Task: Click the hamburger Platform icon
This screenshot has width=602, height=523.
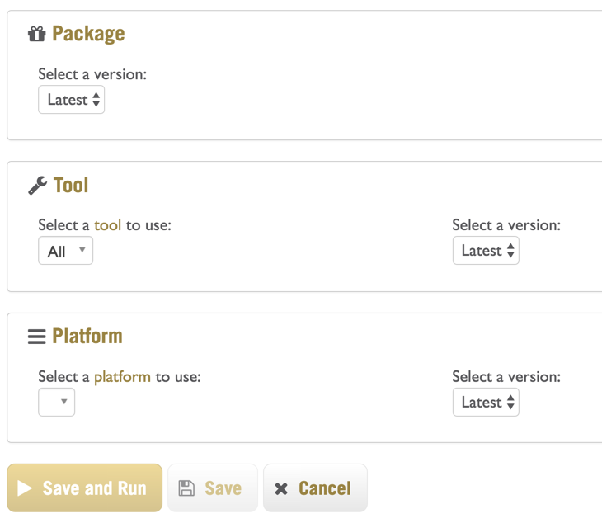Action: 37,337
